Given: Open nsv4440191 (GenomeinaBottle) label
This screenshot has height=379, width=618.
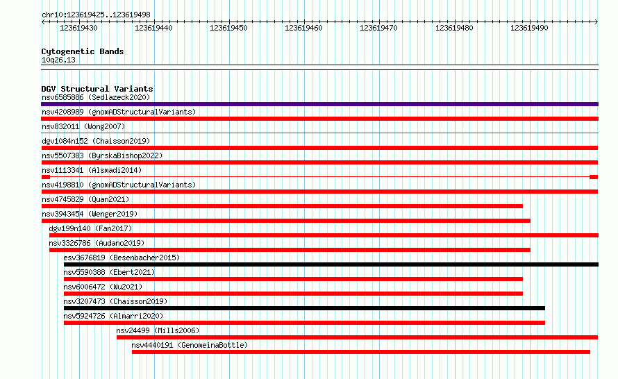Looking at the screenshot, I should click(x=190, y=345).
